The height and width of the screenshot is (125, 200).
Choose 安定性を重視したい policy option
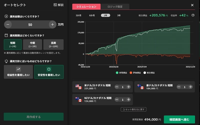click(49, 72)
